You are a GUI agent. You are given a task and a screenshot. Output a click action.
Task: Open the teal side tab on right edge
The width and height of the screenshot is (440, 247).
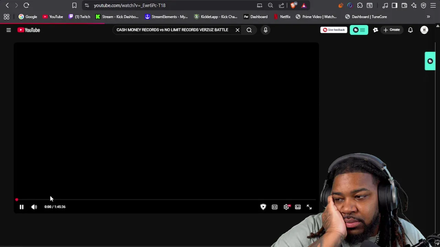(x=430, y=61)
